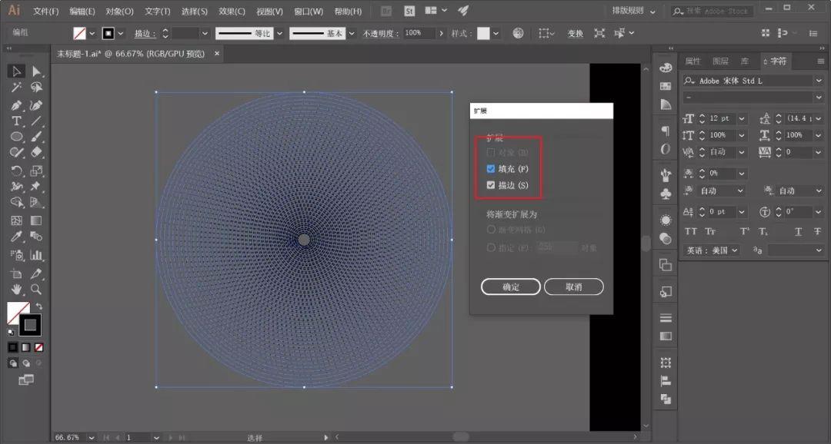Select the Ellipse tool
831x444 pixels.
click(x=16, y=137)
